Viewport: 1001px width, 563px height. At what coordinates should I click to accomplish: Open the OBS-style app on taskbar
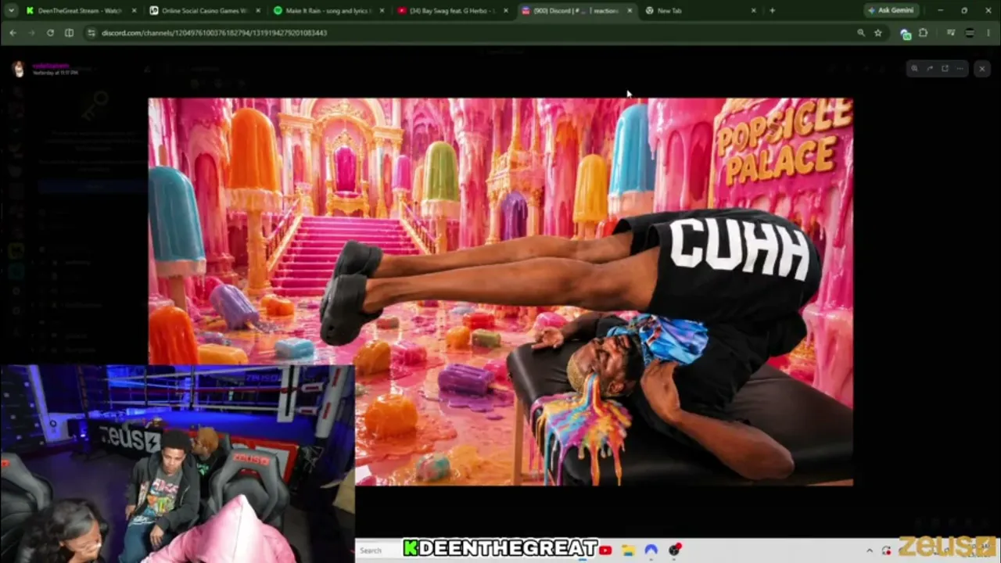click(x=675, y=550)
